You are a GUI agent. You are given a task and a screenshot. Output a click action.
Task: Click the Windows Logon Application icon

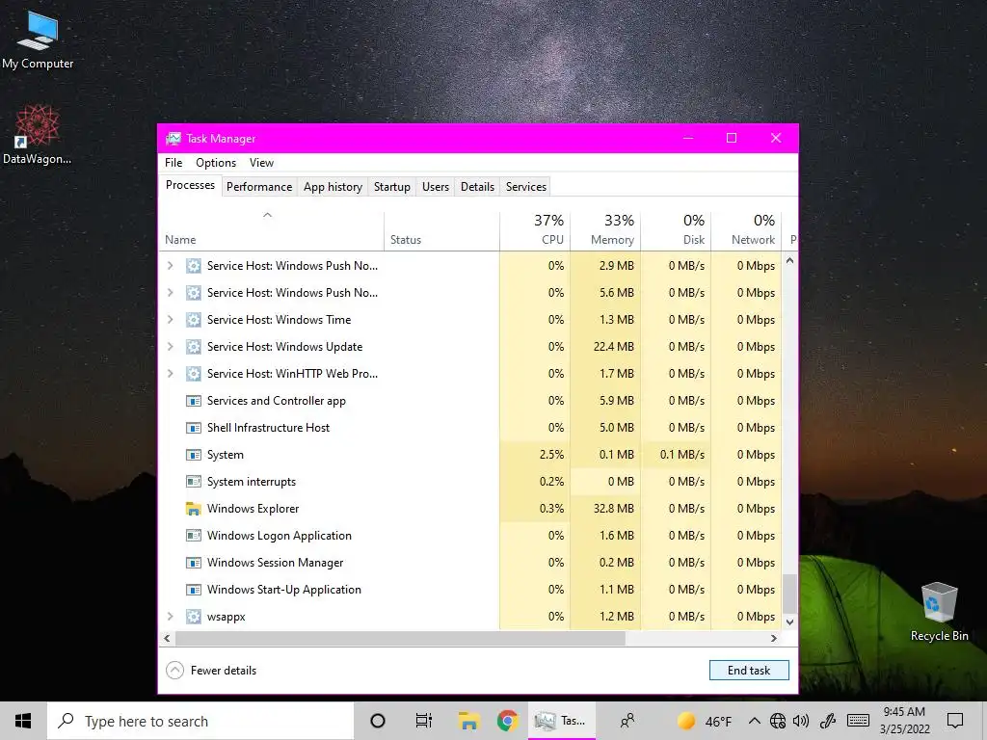pyautogui.click(x=193, y=536)
